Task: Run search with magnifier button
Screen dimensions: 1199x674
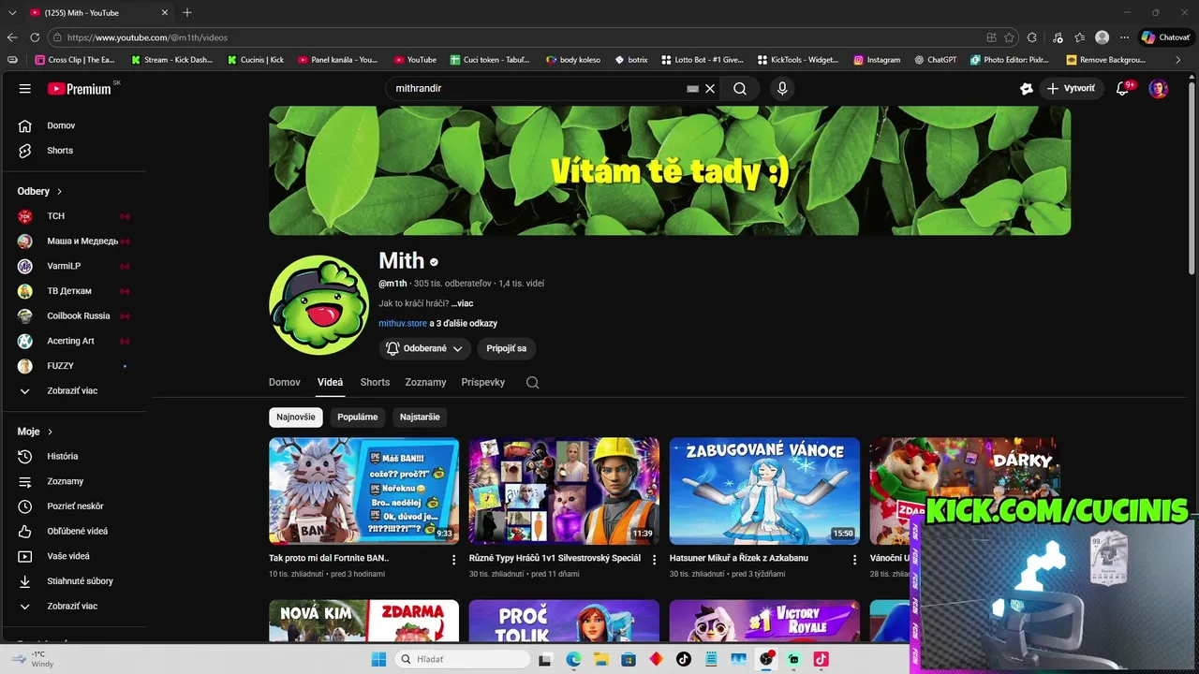Action: 740,89
